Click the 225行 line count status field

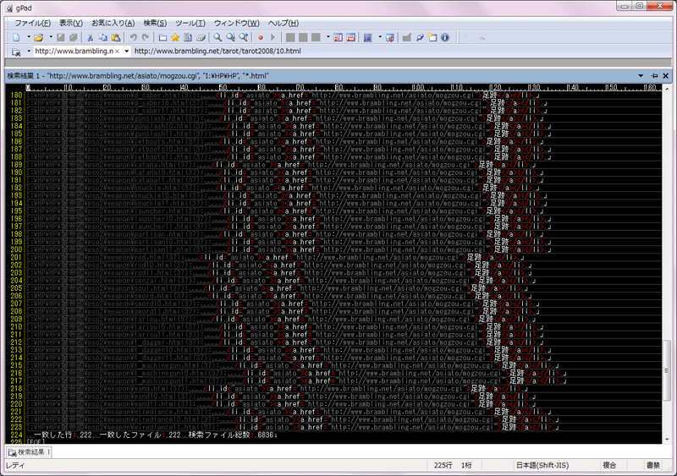pyautogui.click(x=443, y=465)
